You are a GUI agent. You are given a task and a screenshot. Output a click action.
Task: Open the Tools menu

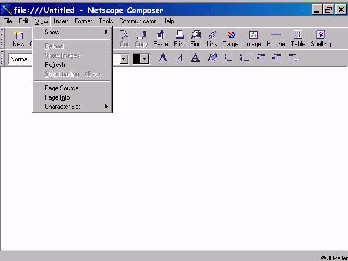pos(105,21)
